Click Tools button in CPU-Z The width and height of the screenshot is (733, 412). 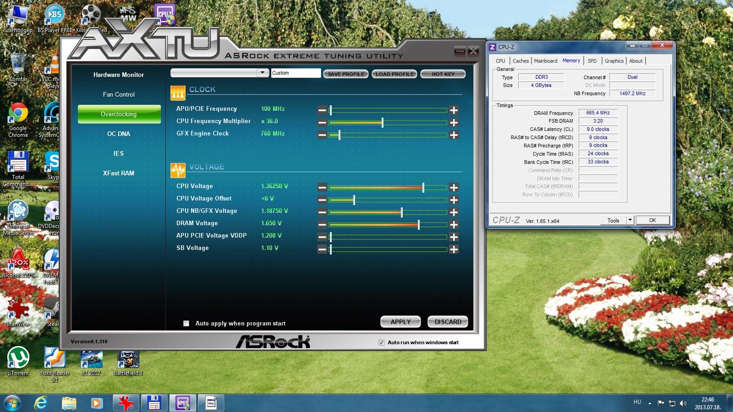[613, 220]
